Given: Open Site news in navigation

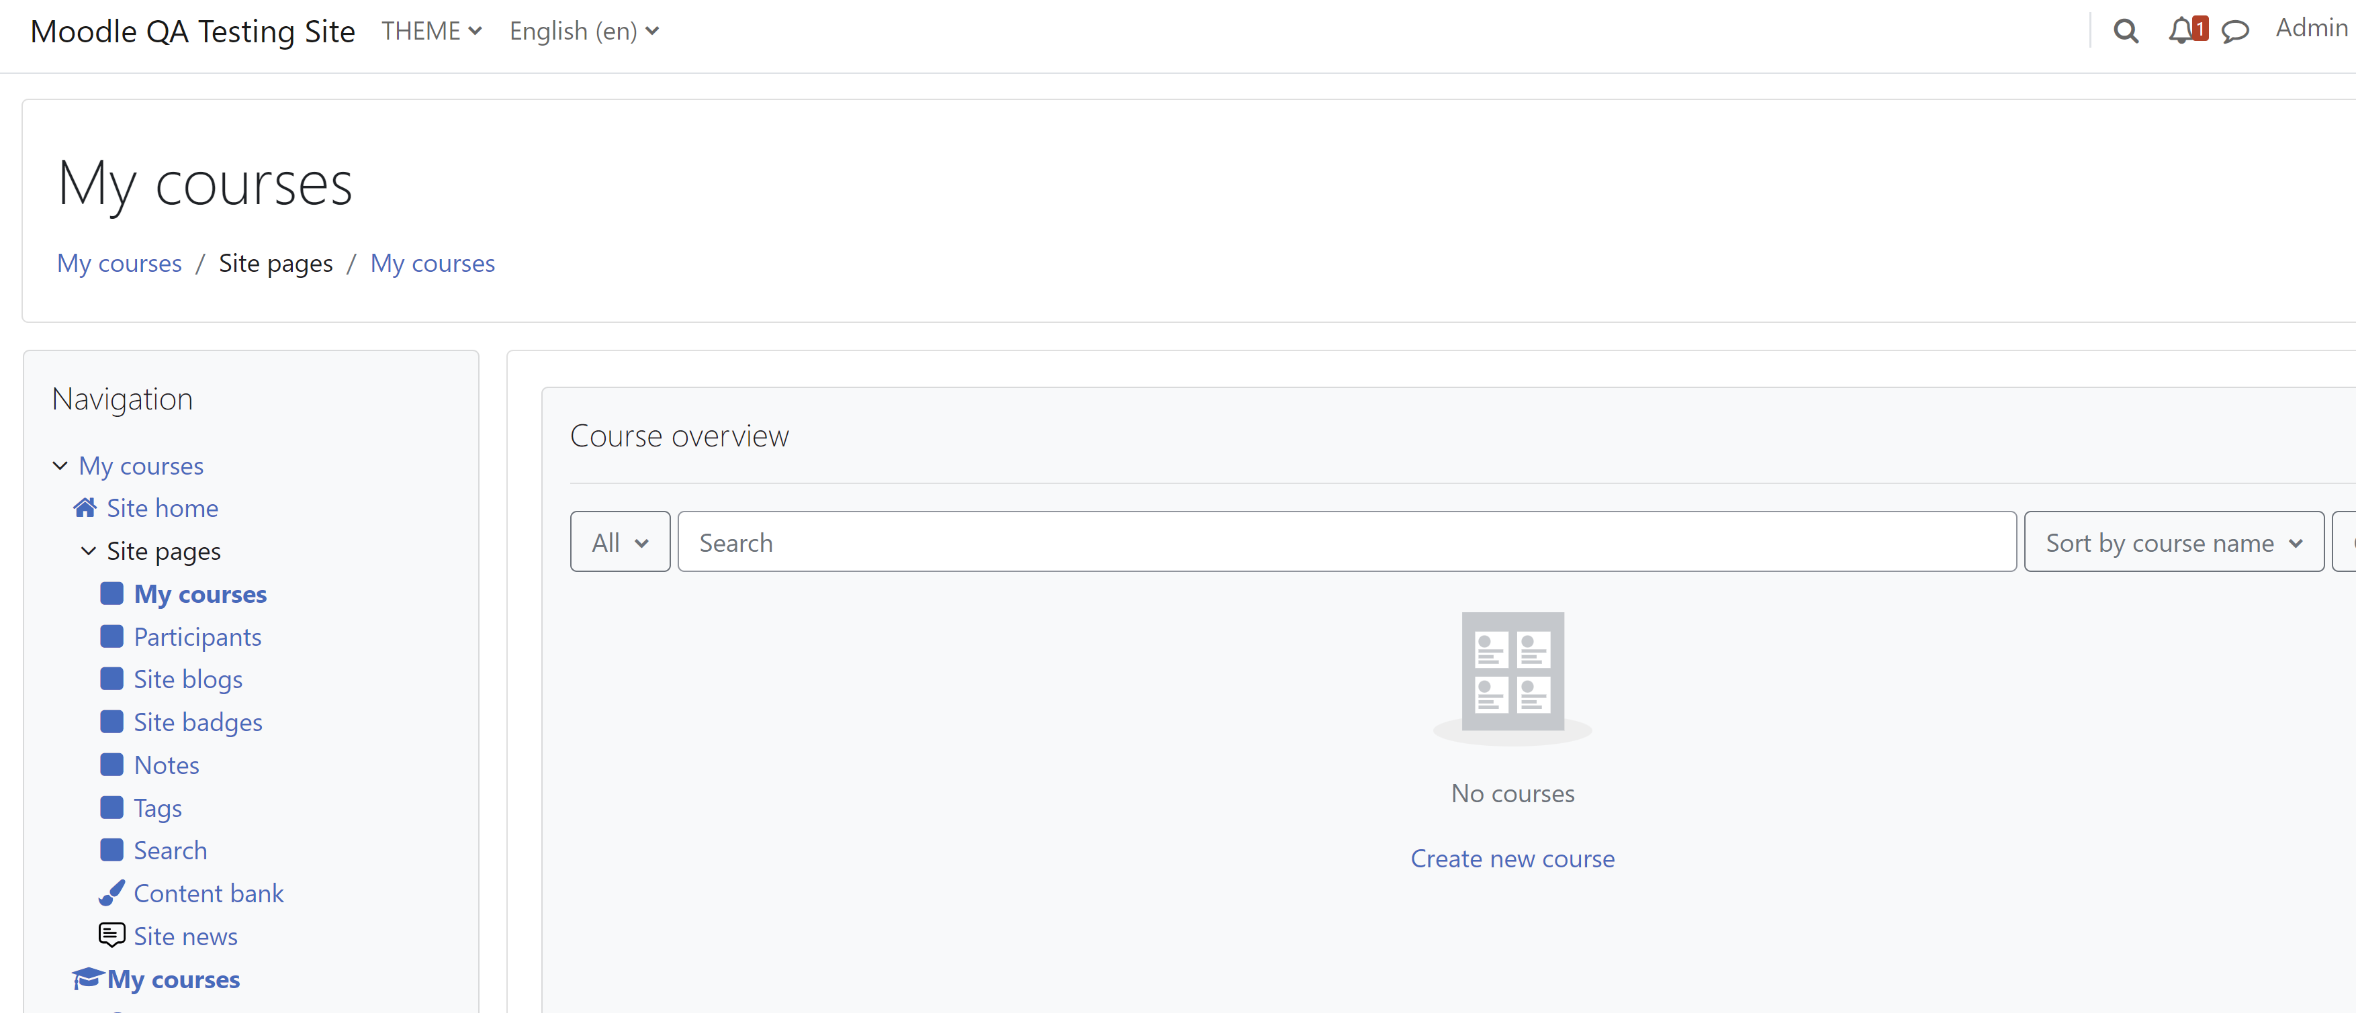Looking at the screenshot, I should [185, 936].
